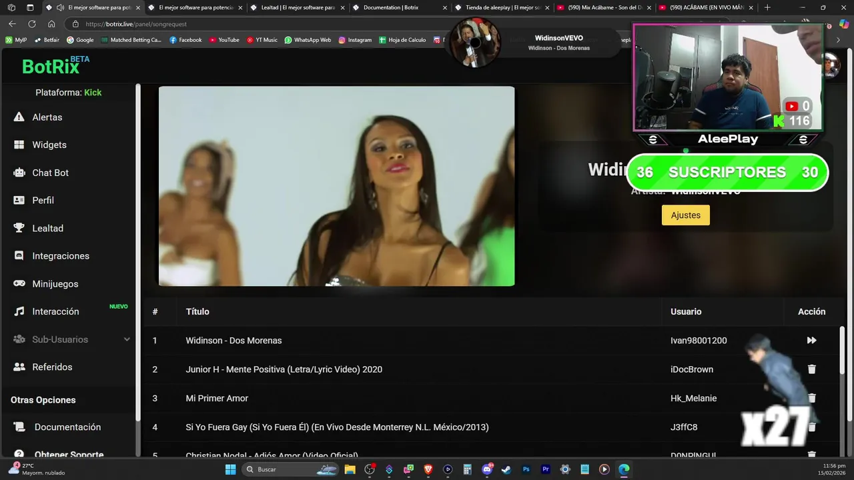
Task: Expand the Sub-Usuarios submenu
Action: (127, 339)
